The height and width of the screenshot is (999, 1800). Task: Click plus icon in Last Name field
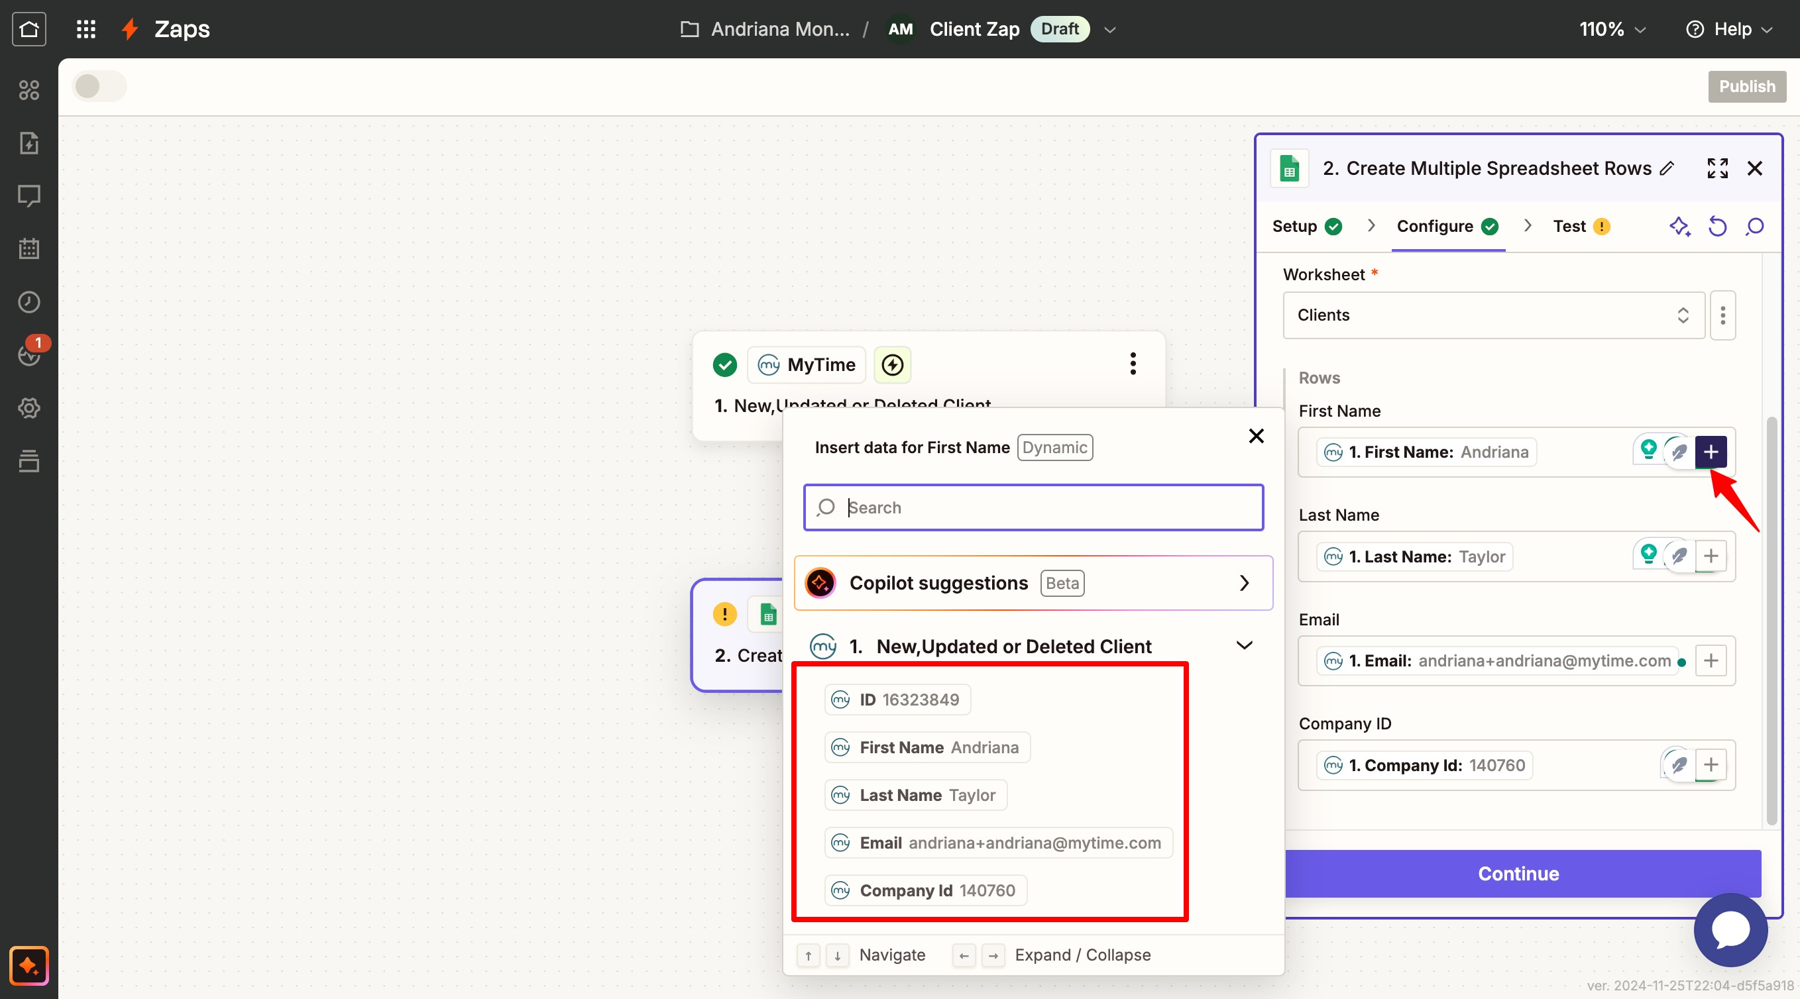[x=1711, y=556]
